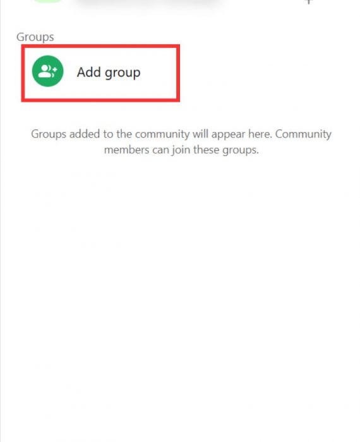Click the word 'Add' in Add group
This screenshot has height=442, width=360.
[x=89, y=72]
